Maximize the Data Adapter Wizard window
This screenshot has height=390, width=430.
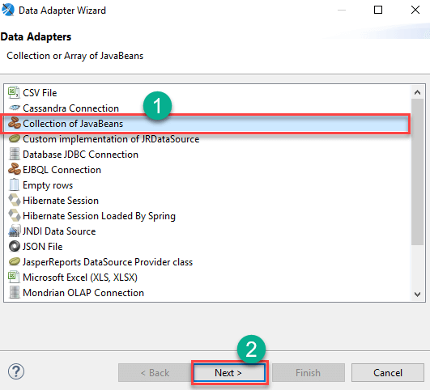pos(378,10)
